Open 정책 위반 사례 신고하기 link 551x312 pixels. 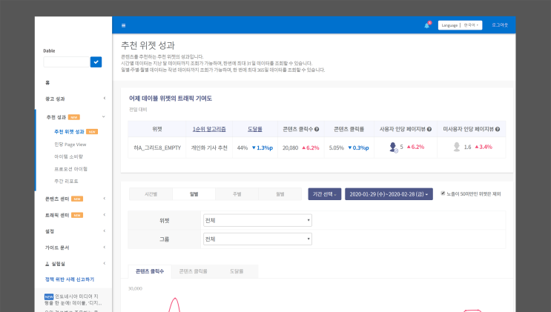70,279
